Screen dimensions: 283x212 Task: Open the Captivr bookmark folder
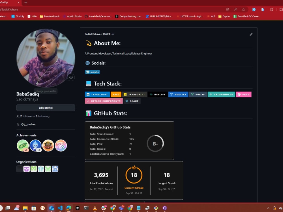click(x=224, y=16)
